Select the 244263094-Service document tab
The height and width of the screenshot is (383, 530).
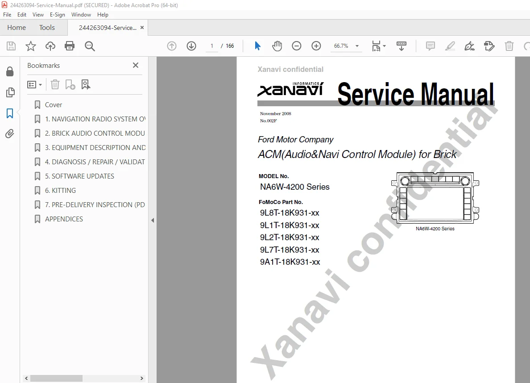(108, 28)
